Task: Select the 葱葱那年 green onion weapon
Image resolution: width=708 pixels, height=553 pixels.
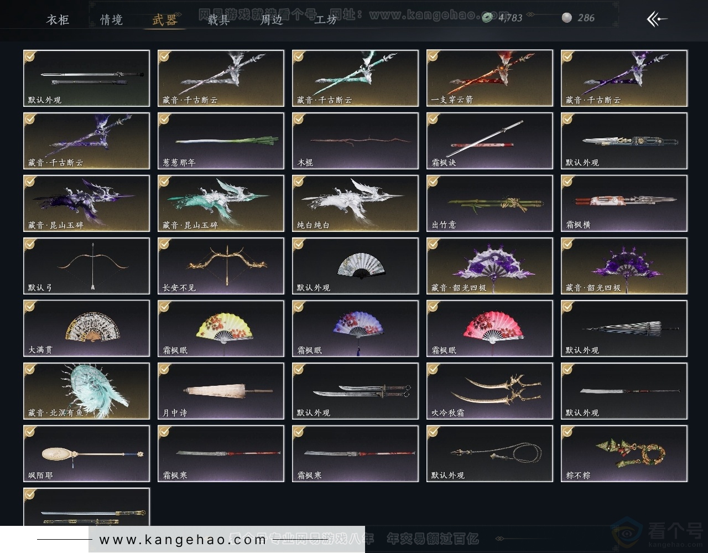Action: (221, 141)
